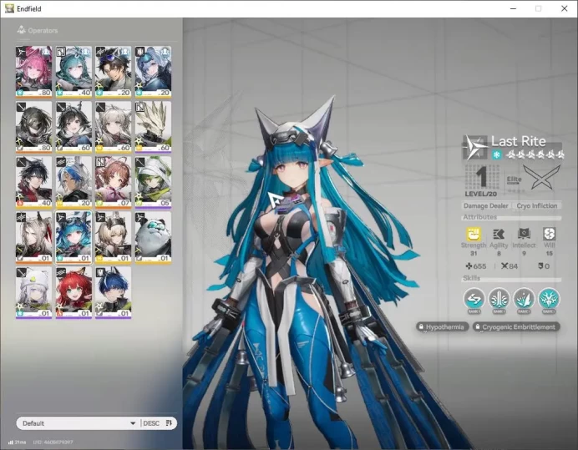Click the attack crossed-swords icon beside 84

tap(504, 265)
